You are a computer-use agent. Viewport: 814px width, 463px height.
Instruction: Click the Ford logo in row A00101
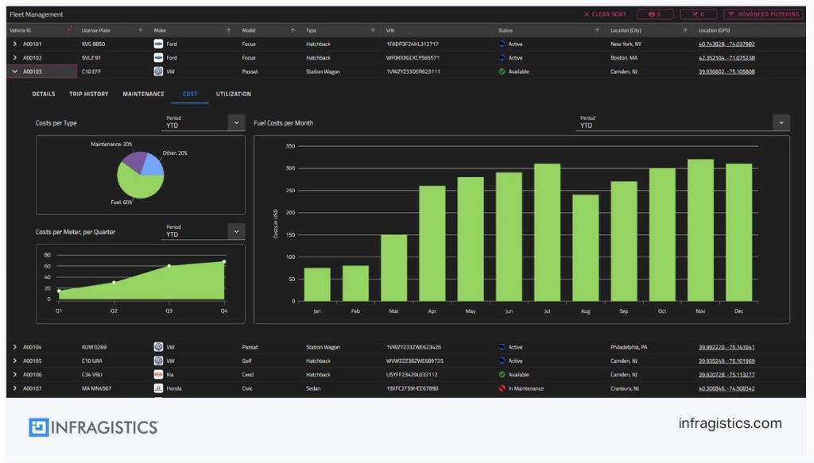[158, 44]
